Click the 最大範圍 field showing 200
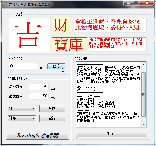Viewport: 156px width, 146px height. 39,96
